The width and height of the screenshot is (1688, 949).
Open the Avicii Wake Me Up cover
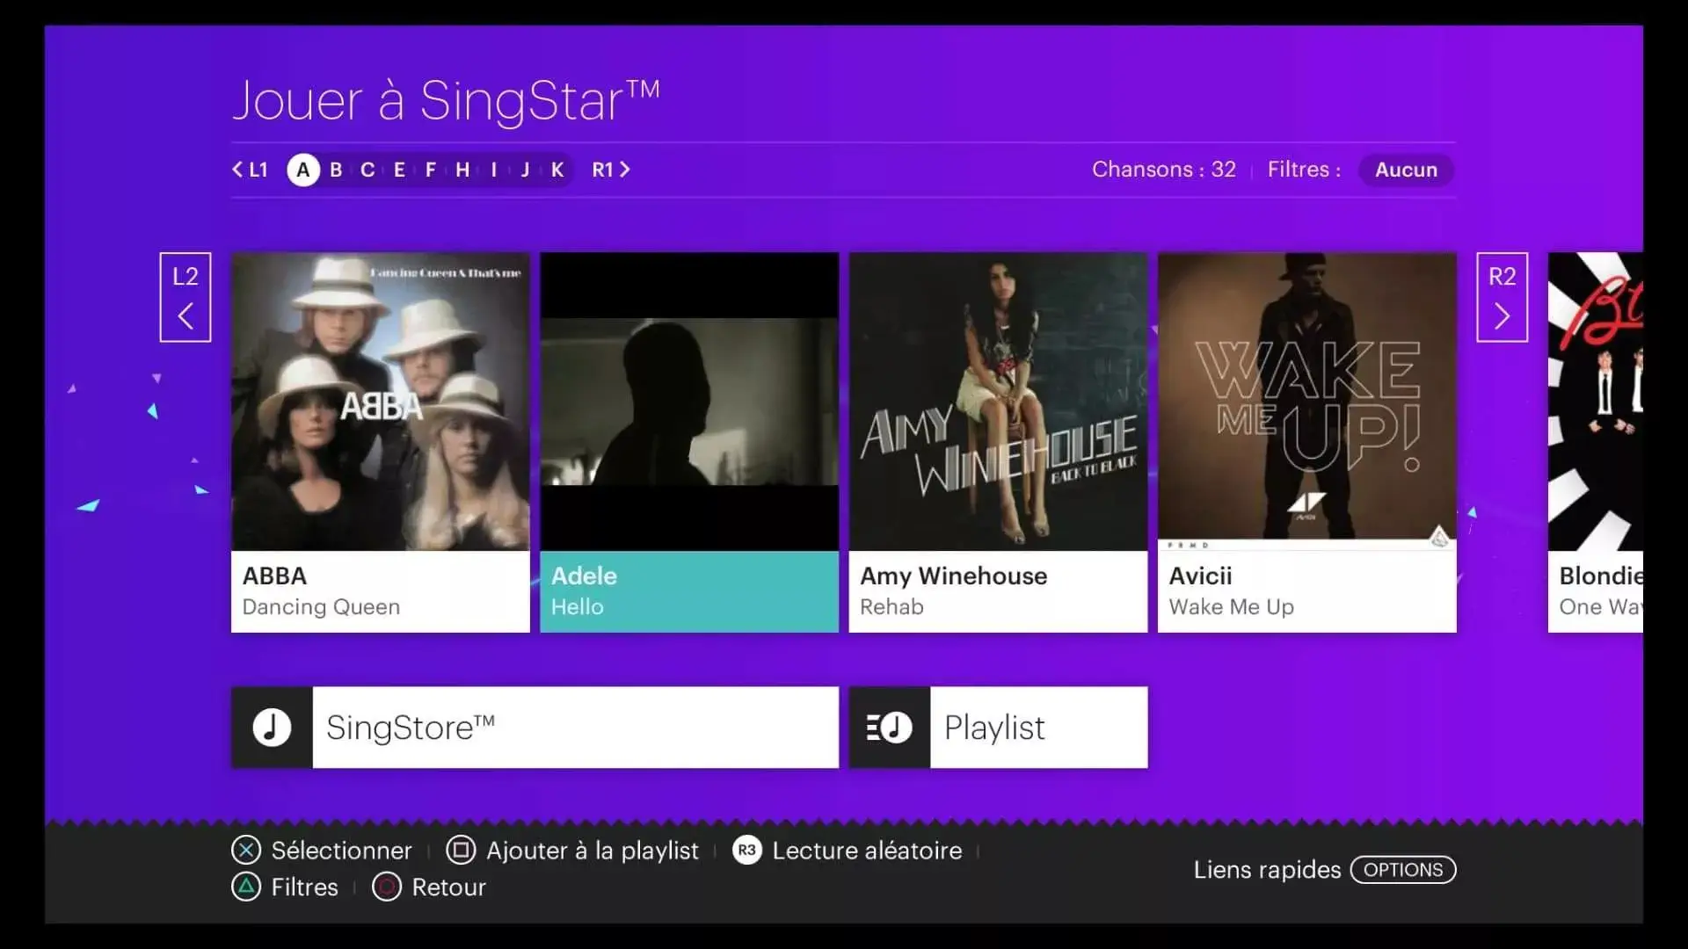coord(1307,402)
